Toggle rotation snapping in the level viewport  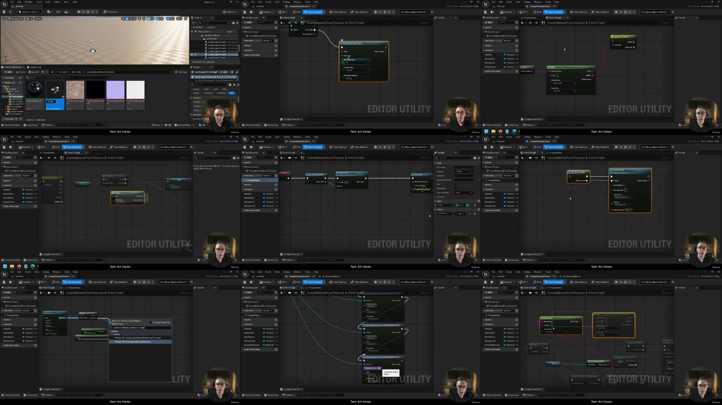tap(158, 18)
